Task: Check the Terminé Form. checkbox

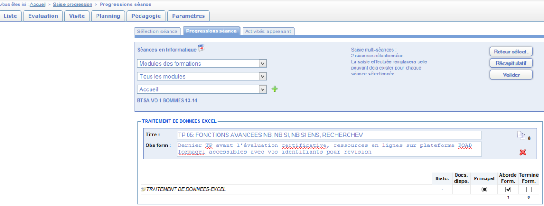Action: tap(529, 189)
